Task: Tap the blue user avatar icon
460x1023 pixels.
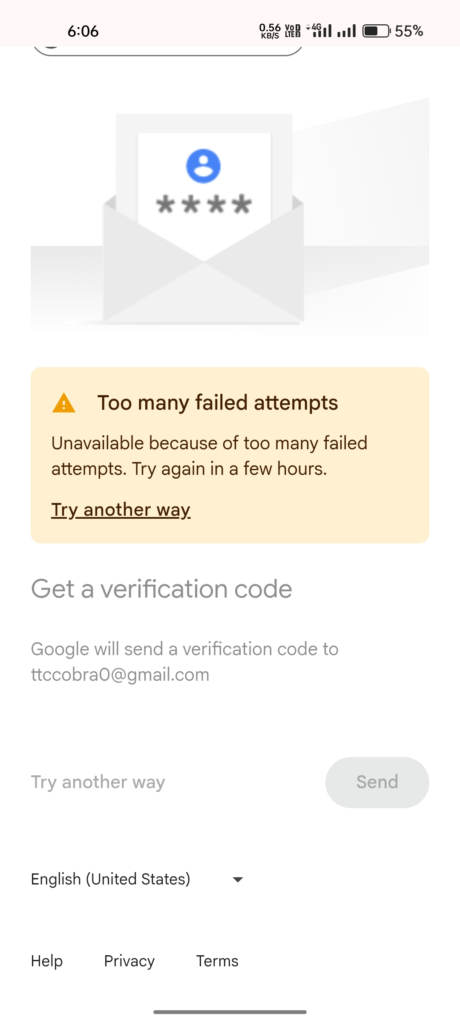Action: click(x=203, y=166)
